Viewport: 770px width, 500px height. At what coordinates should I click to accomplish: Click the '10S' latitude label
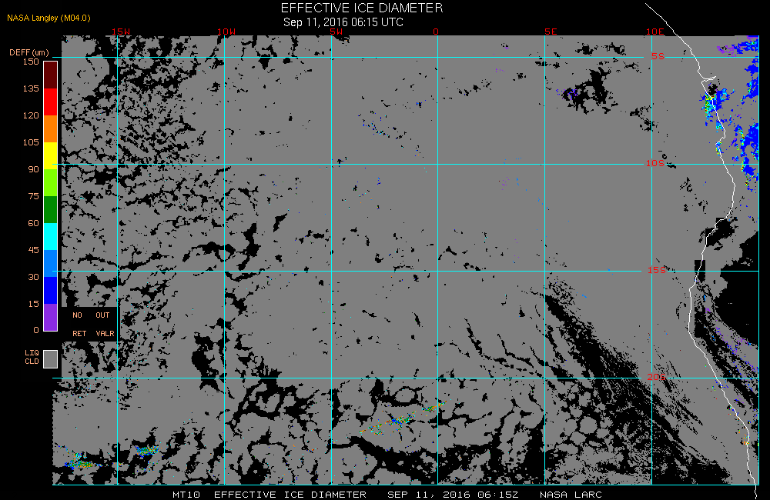(655, 163)
